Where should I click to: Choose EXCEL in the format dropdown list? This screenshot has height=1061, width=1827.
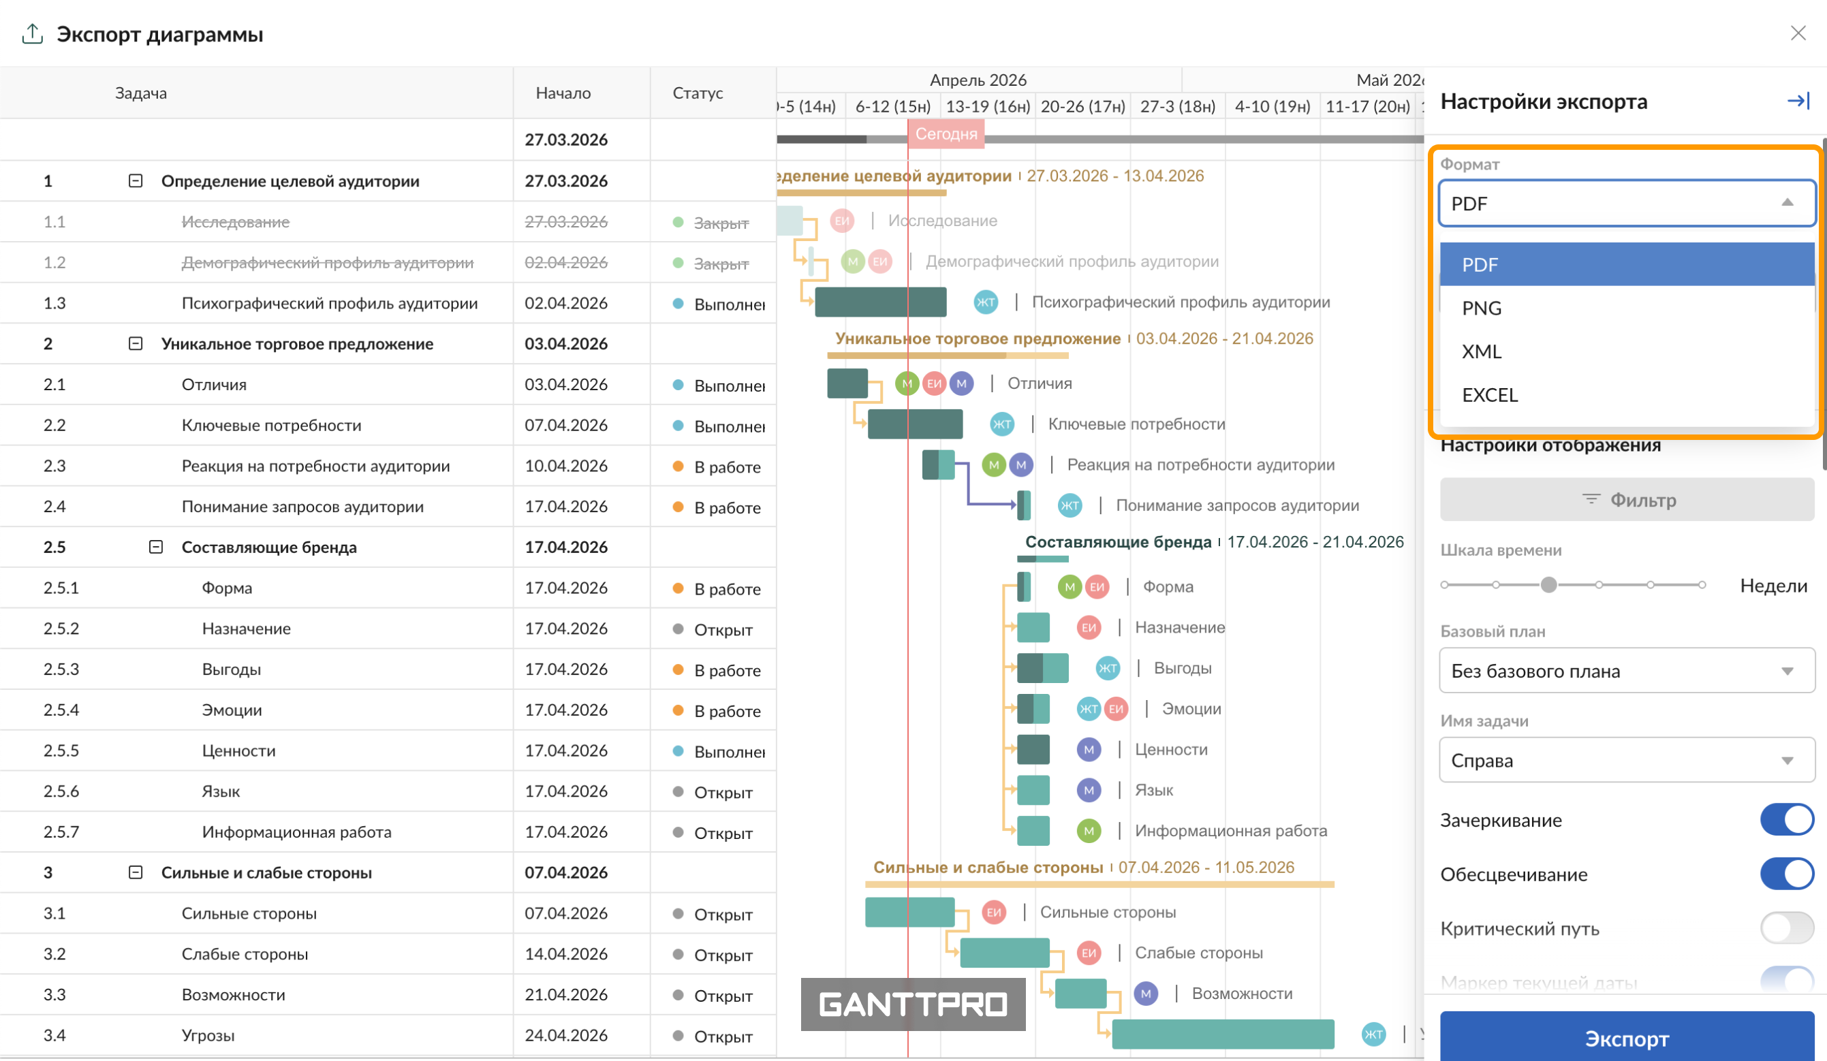[1489, 395]
